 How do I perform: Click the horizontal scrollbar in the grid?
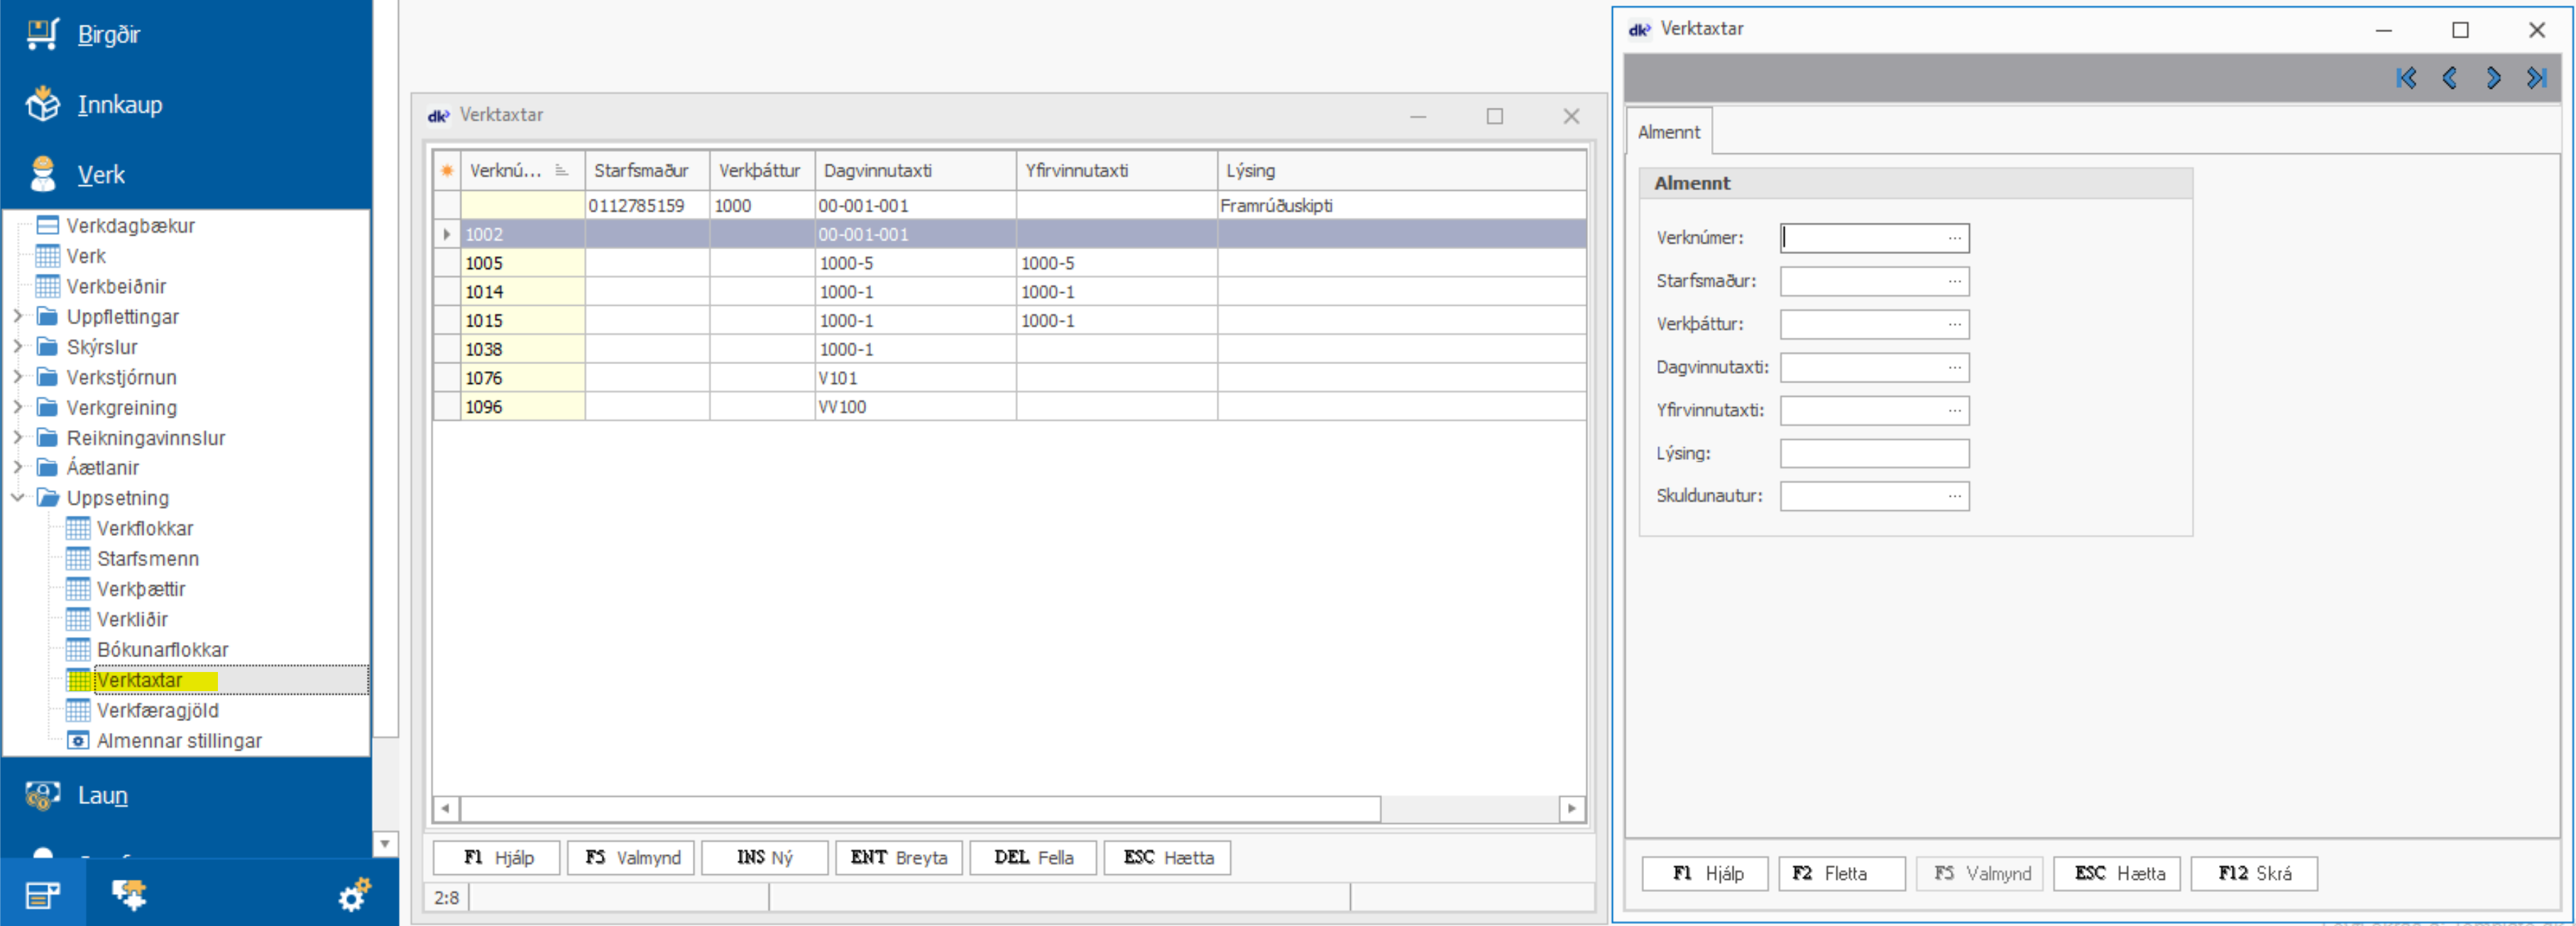[920, 808]
